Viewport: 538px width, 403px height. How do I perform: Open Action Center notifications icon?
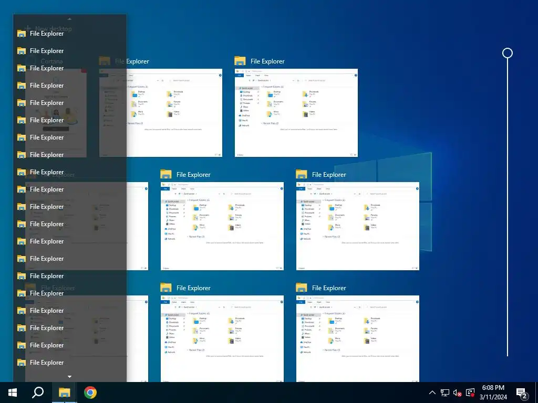522,393
